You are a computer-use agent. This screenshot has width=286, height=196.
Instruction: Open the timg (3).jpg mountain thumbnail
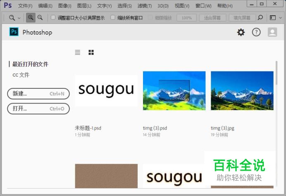(242, 90)
